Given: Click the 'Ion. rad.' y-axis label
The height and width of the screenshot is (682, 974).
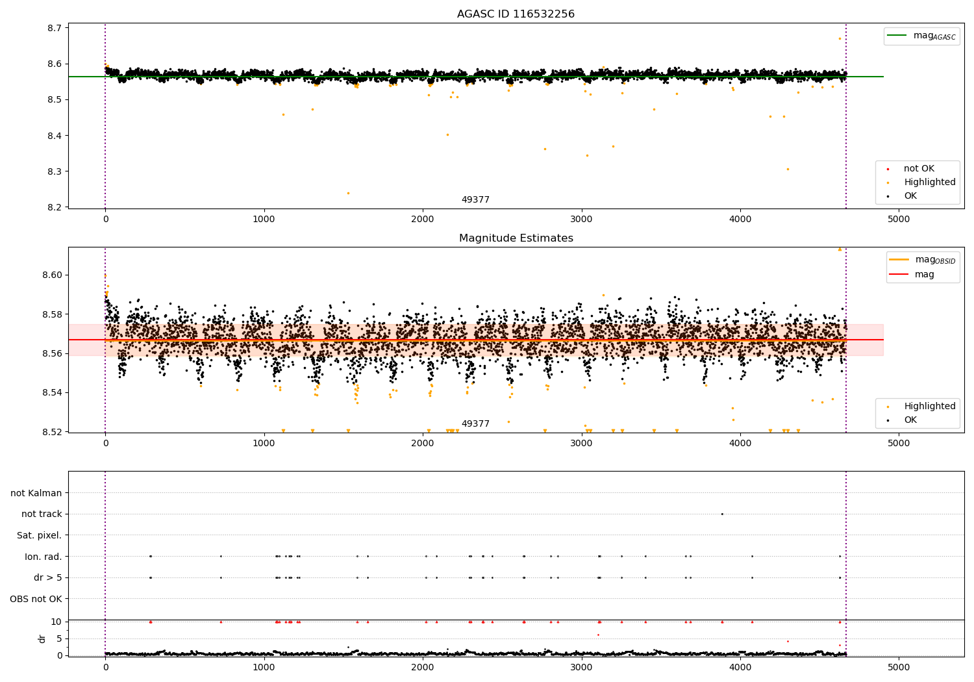Looking at the screenshot, I should coord(44,557).
